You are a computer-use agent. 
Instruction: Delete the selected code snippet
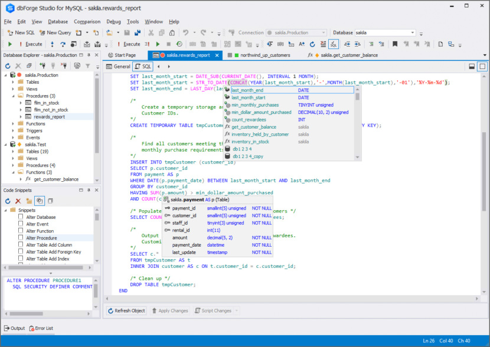click(18, 201)
